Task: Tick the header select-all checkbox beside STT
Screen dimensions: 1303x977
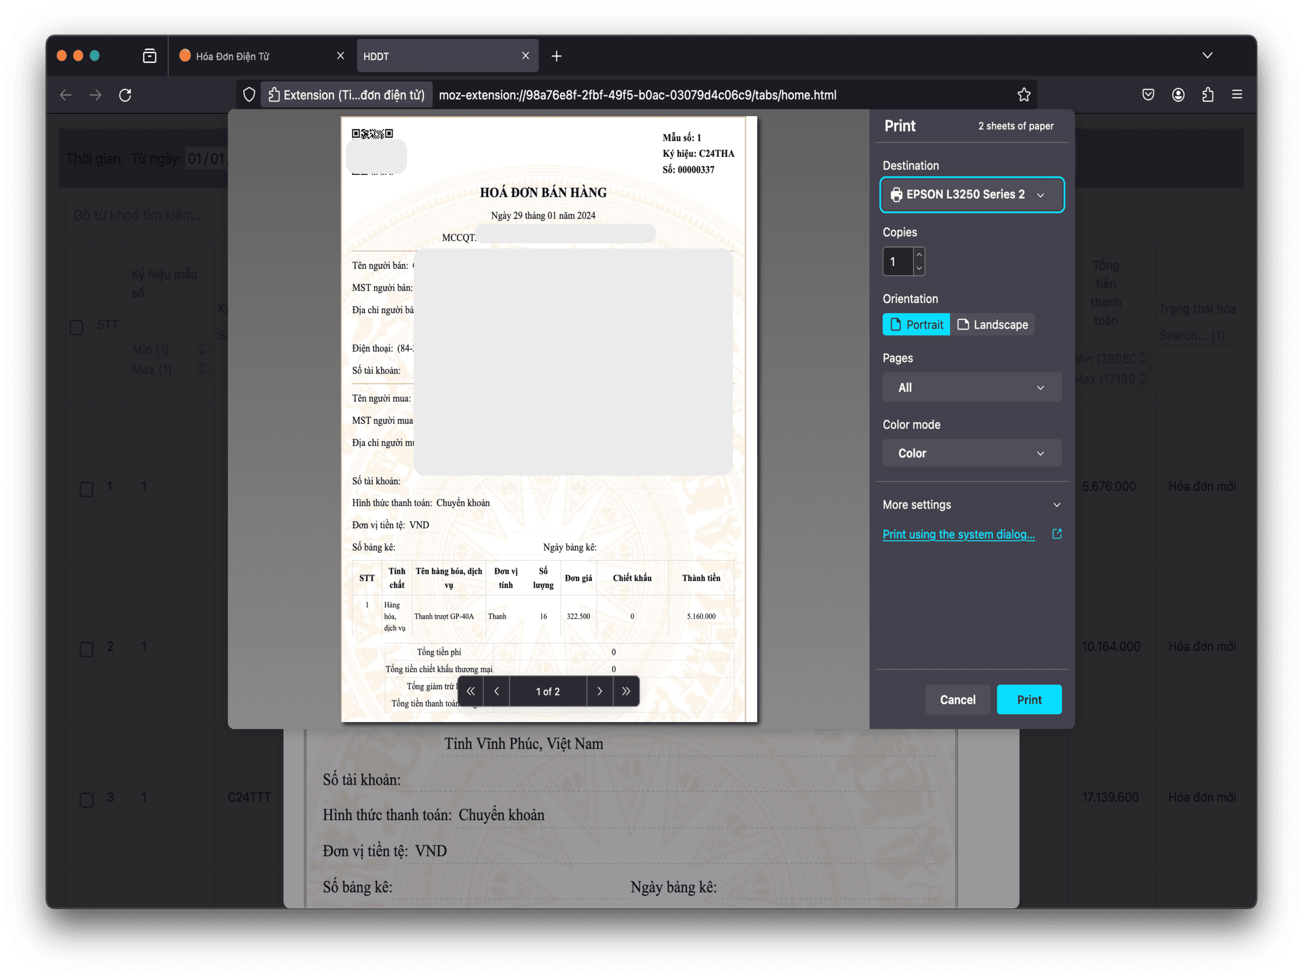Action: point(77,327)
